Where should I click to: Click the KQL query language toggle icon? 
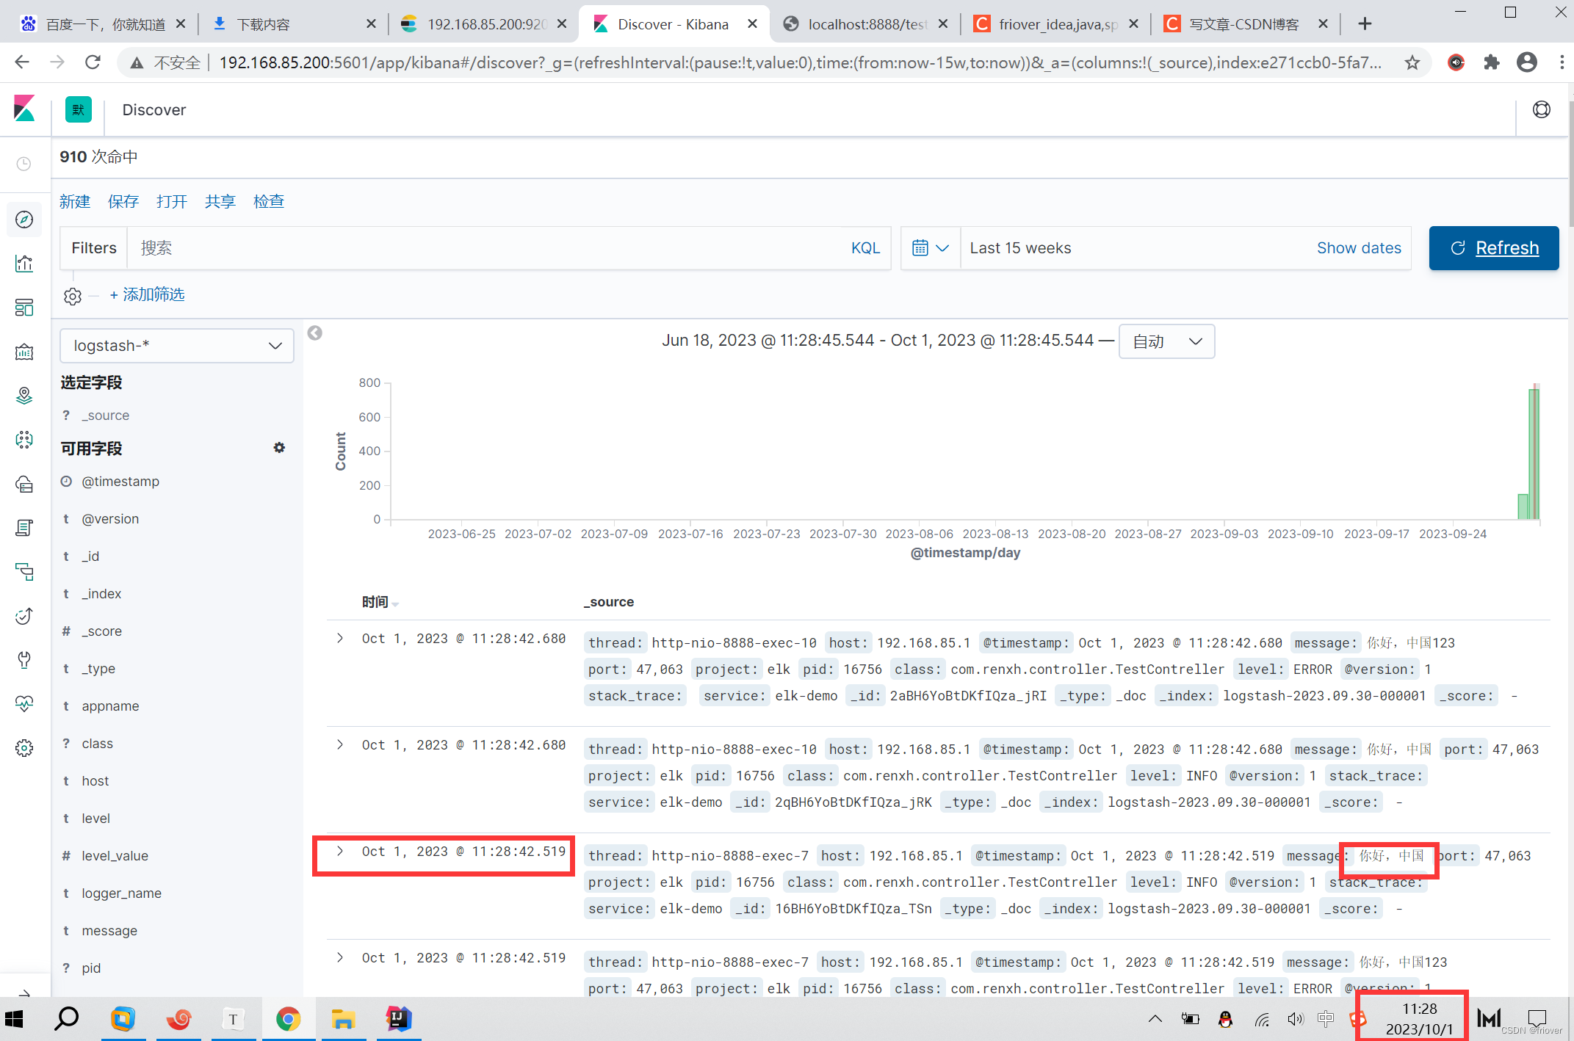click(865, 247)
